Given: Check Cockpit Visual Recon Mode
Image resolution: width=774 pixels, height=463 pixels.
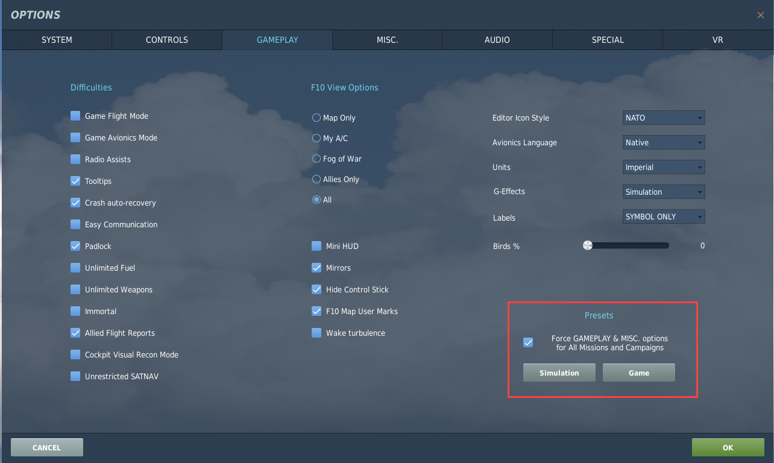Looking at the screenshot, I should coord(75,354).
